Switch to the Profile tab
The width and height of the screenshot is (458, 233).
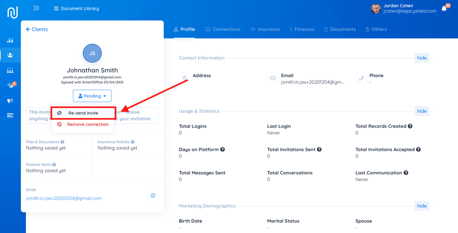tap(184, 29)
